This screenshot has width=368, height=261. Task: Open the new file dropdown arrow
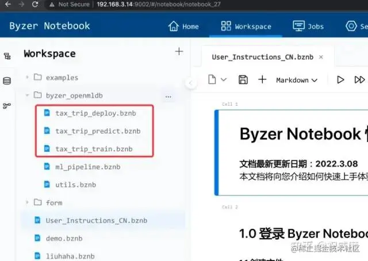click(x=224, y=80)
